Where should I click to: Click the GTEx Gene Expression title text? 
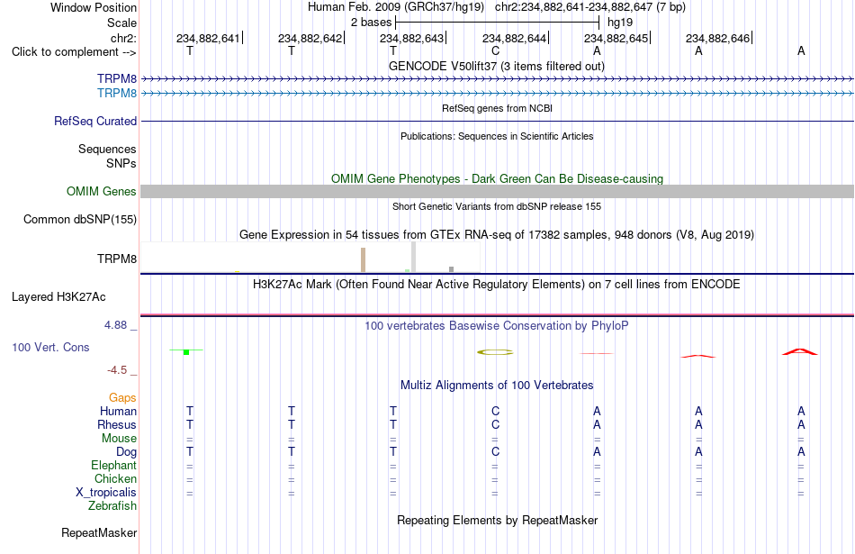[x=497, y=235]
